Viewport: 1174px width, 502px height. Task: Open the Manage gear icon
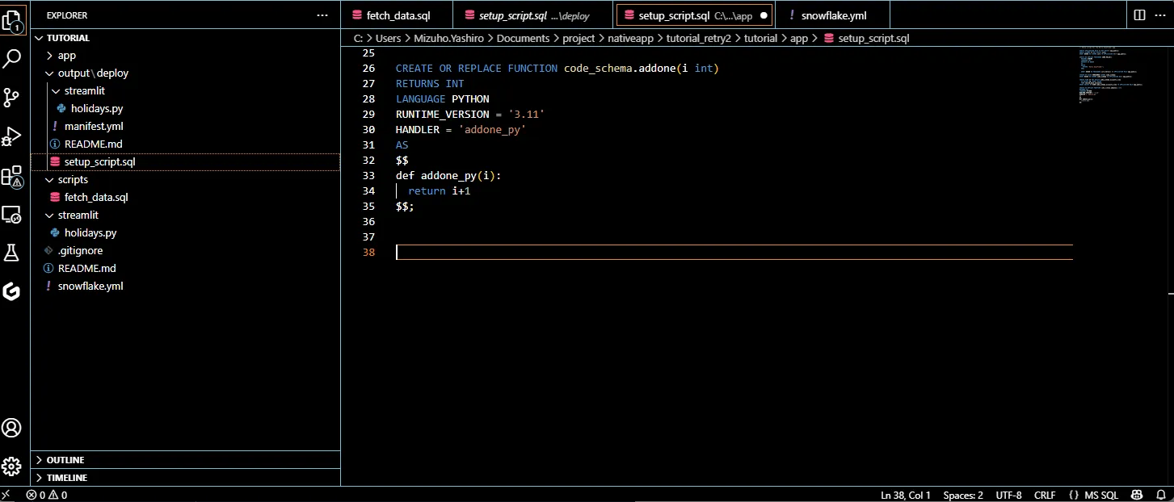point(11,466)
